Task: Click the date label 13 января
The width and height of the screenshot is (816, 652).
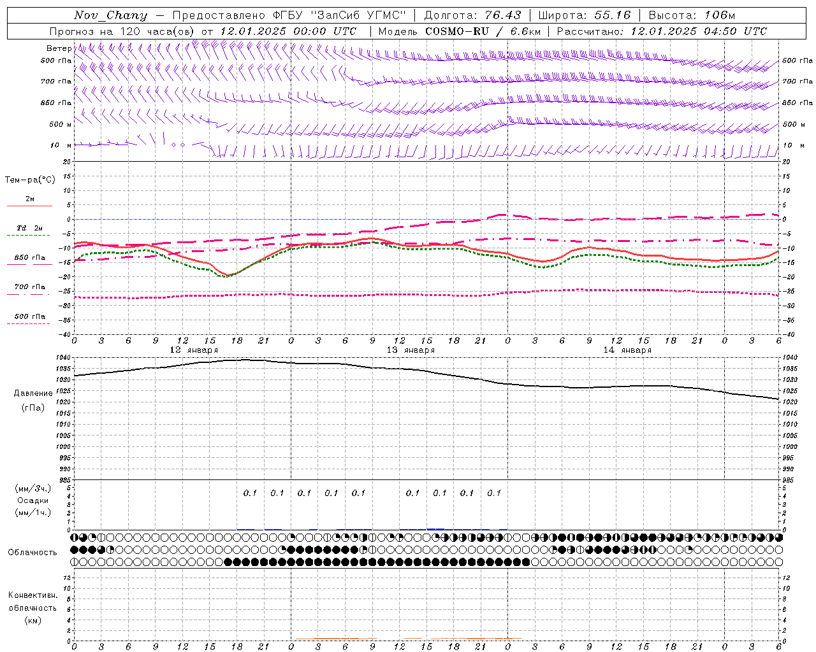Action: 411,350
